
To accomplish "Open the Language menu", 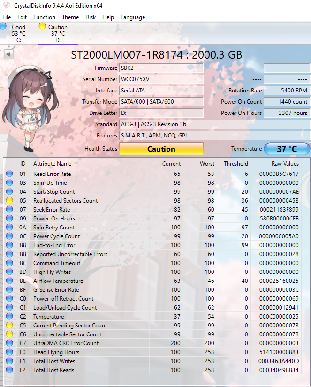I will click(x=133, y=17).
